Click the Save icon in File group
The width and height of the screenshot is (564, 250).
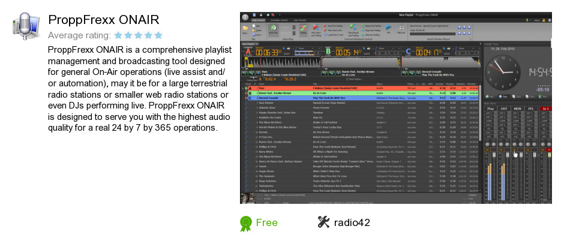pyautogui.click(x=254, y=35)
